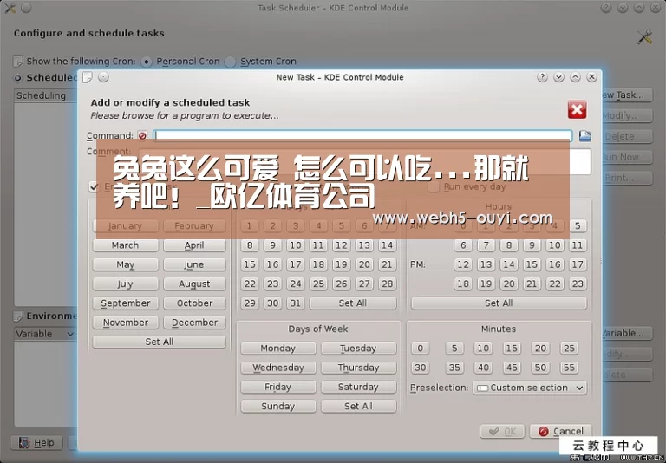
Task: Select minute 45 in Minutes panel
Action: (512, 368)
